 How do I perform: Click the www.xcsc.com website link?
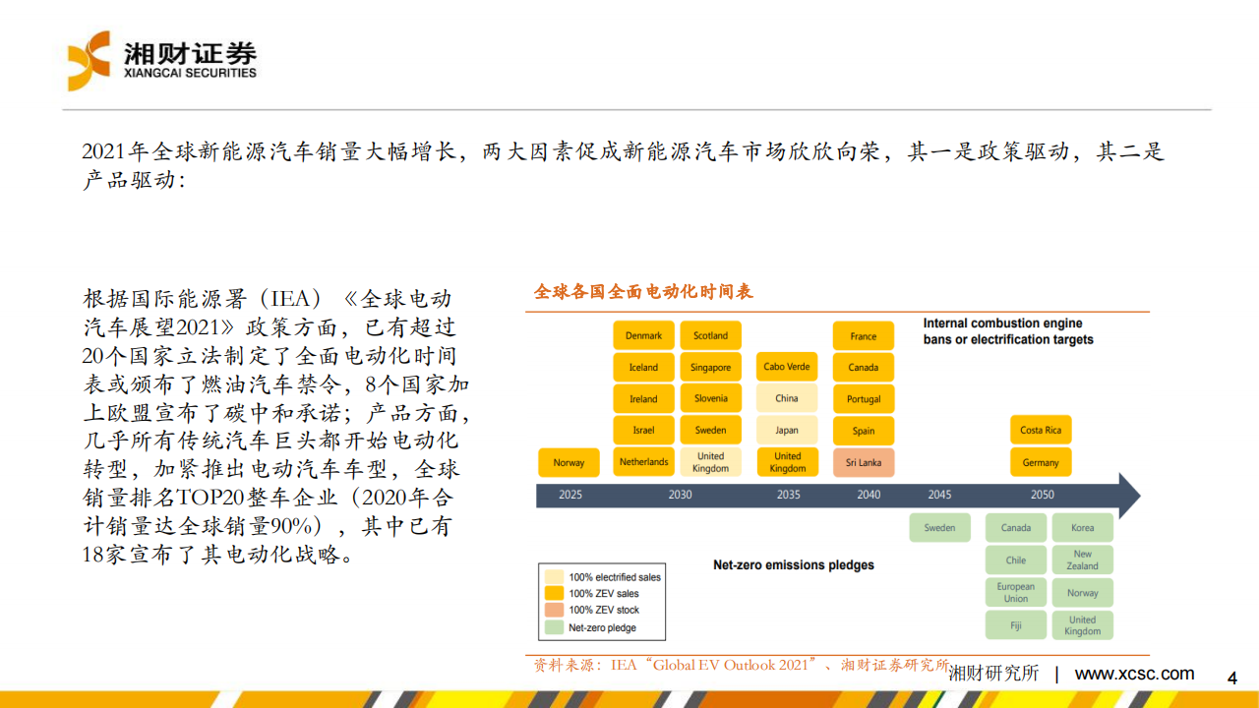1134,674
